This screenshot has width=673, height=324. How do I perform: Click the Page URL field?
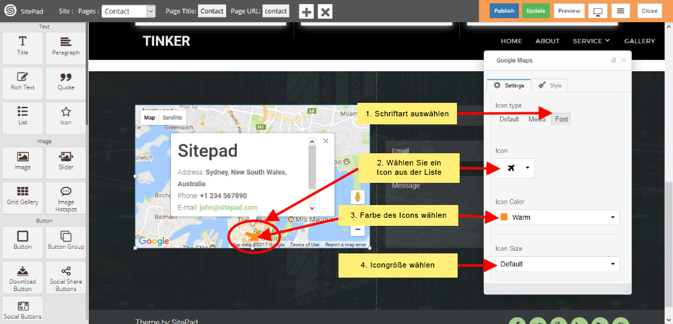pos(276,11)
